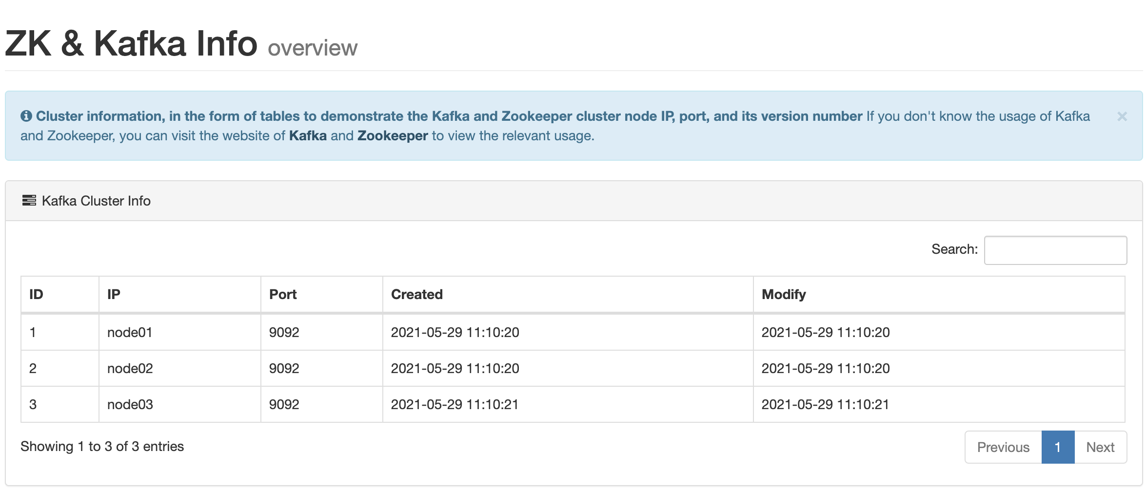Click the info circle icon in alert

point(26,116)
